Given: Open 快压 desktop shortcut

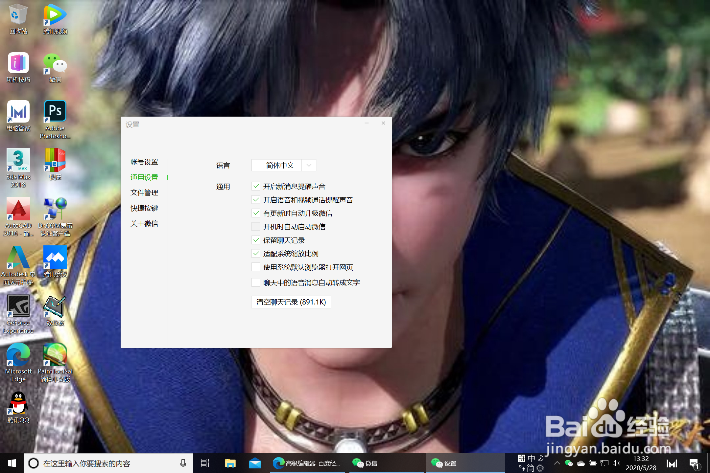Looking at the screenshot, I should [55, 164].
